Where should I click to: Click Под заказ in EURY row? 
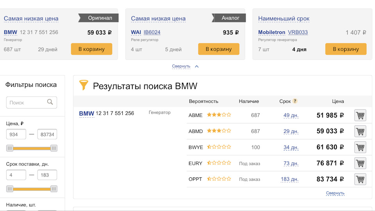coord(250,164)
